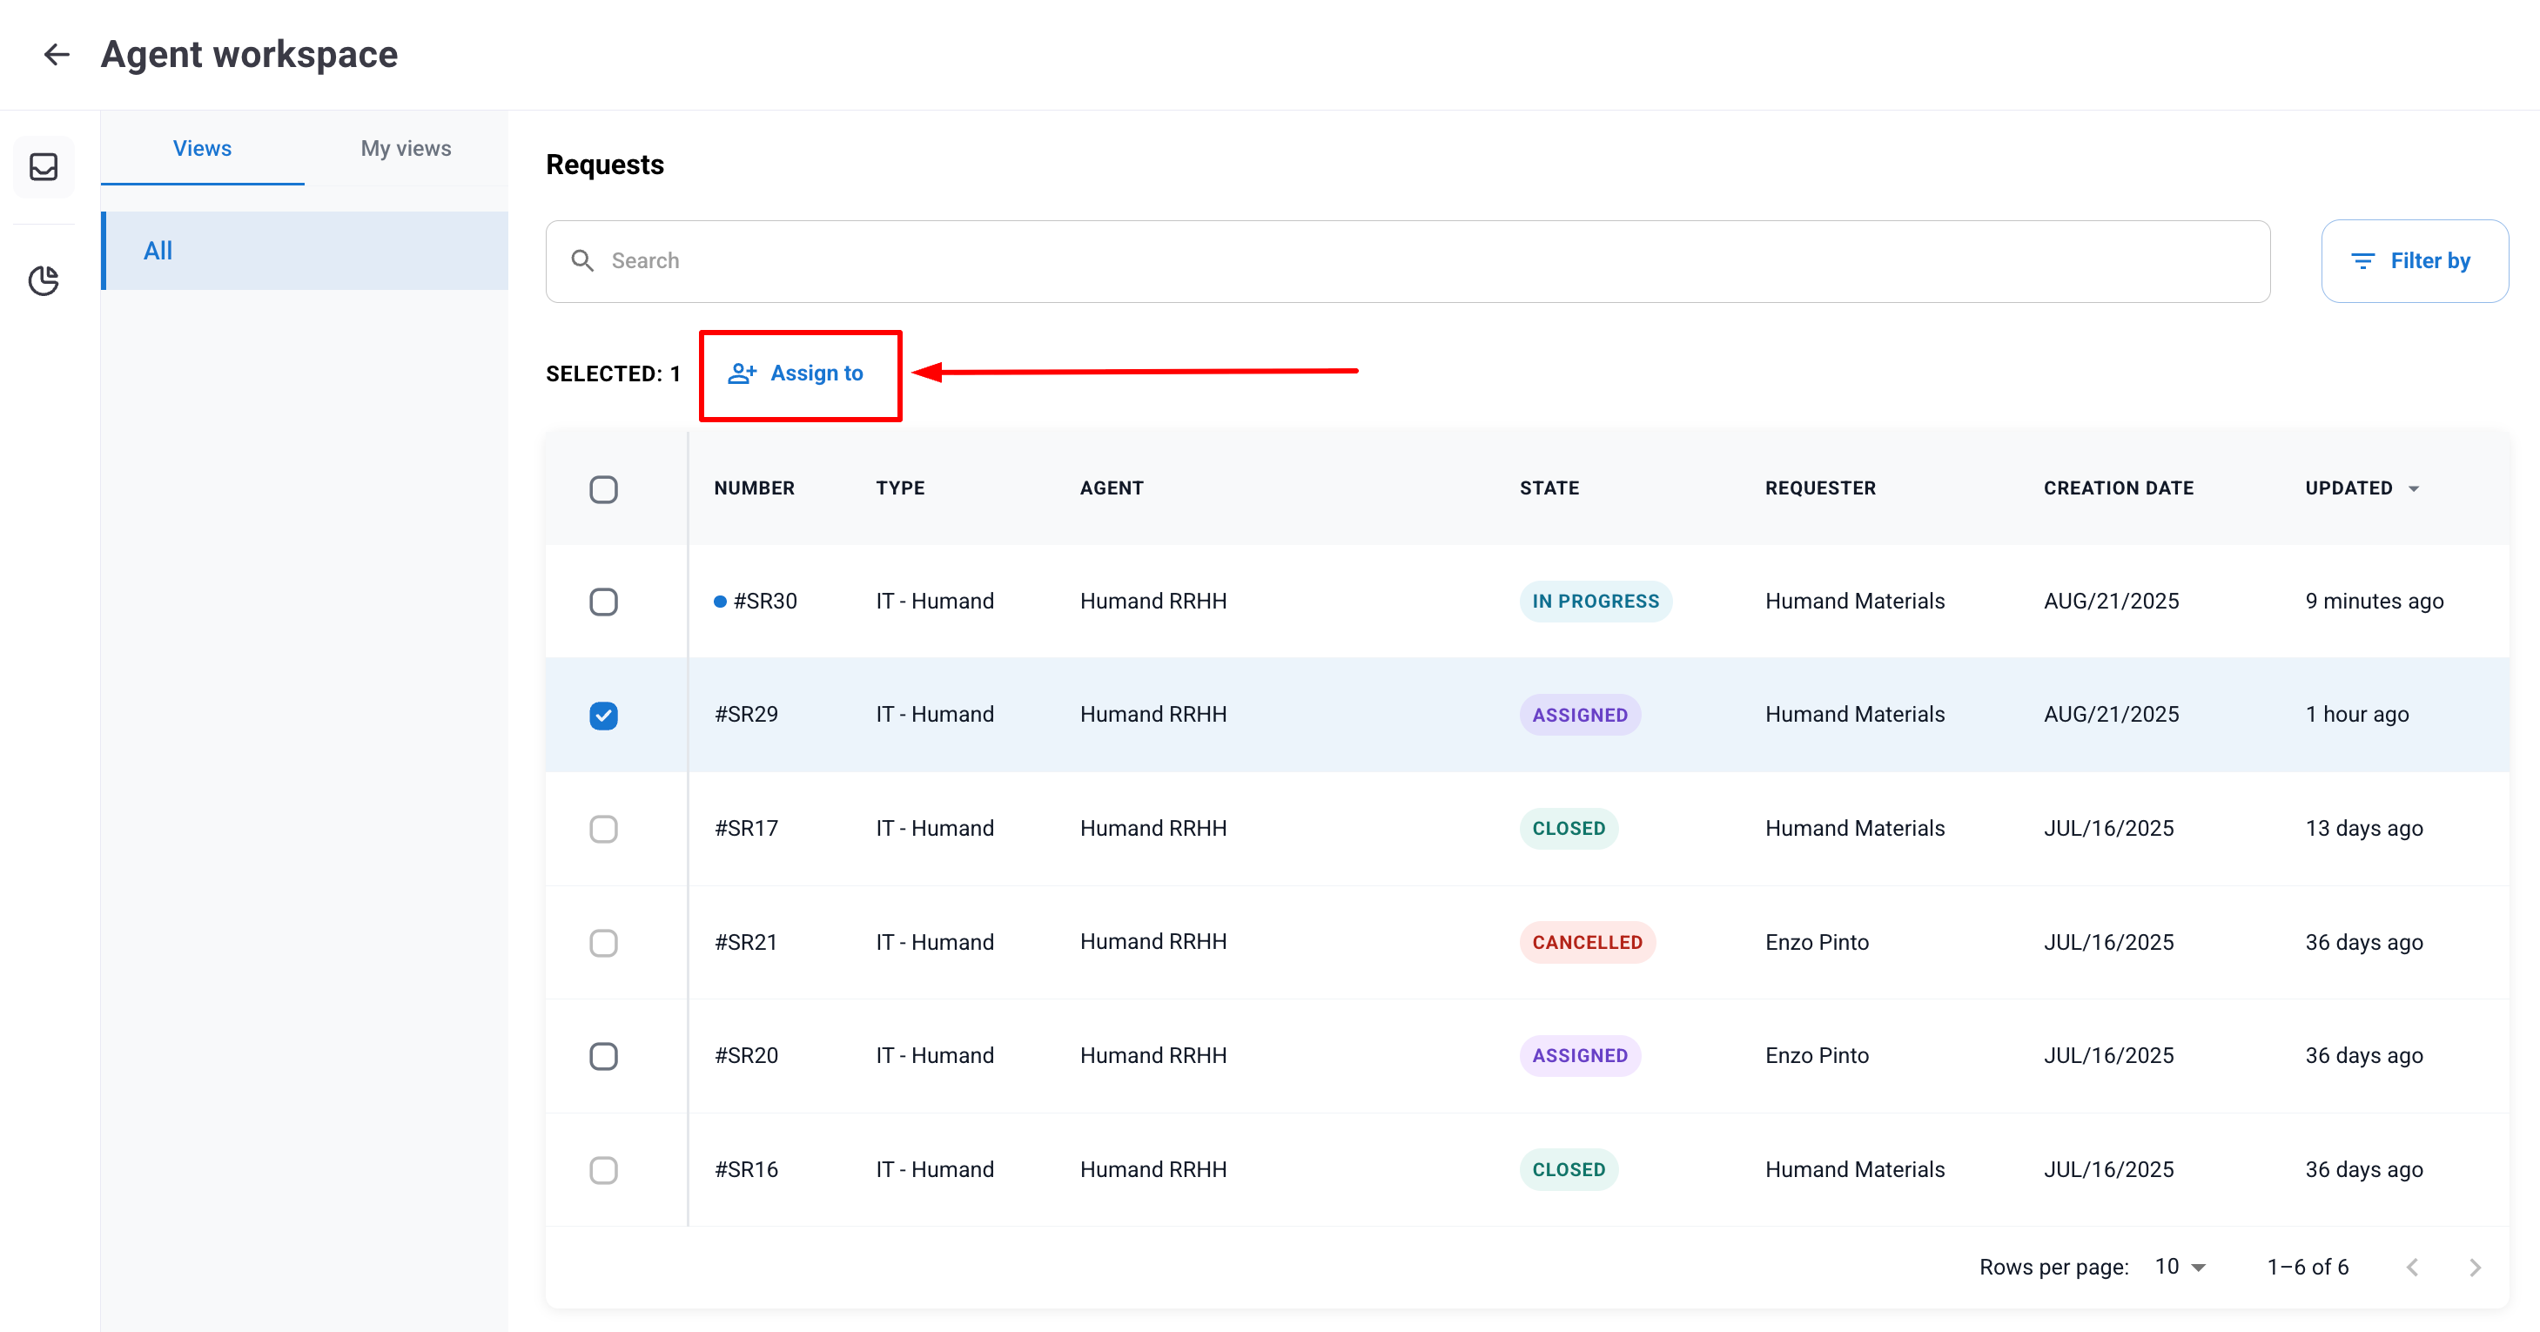The width and height of the screenshot is (2540, 1332).
Task: Toggle sort arrow on Updated column
Action: pos(2414,489)
